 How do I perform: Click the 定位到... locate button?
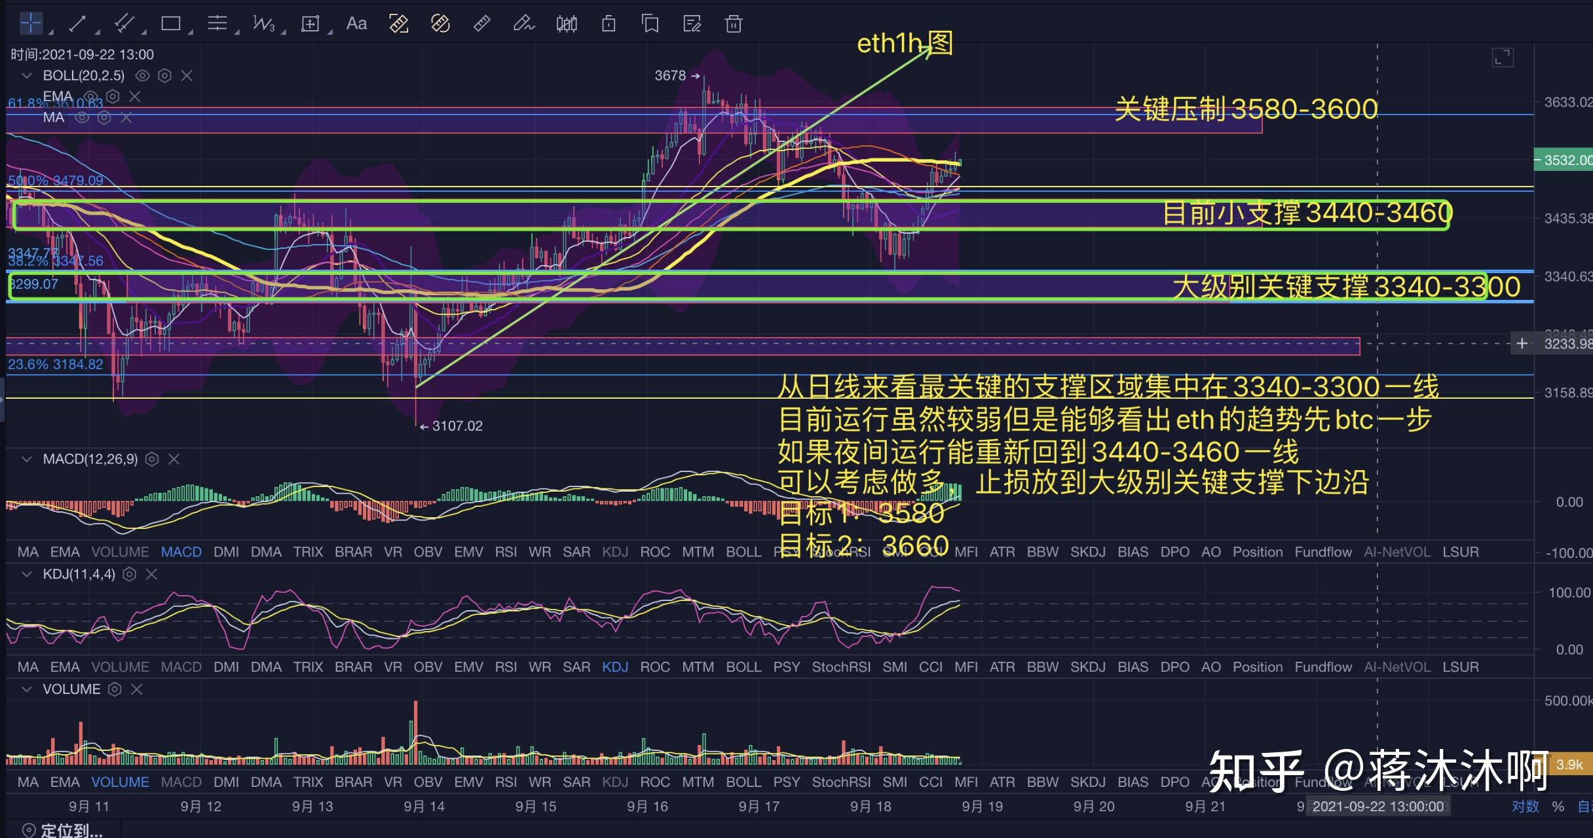click(62, 830)
